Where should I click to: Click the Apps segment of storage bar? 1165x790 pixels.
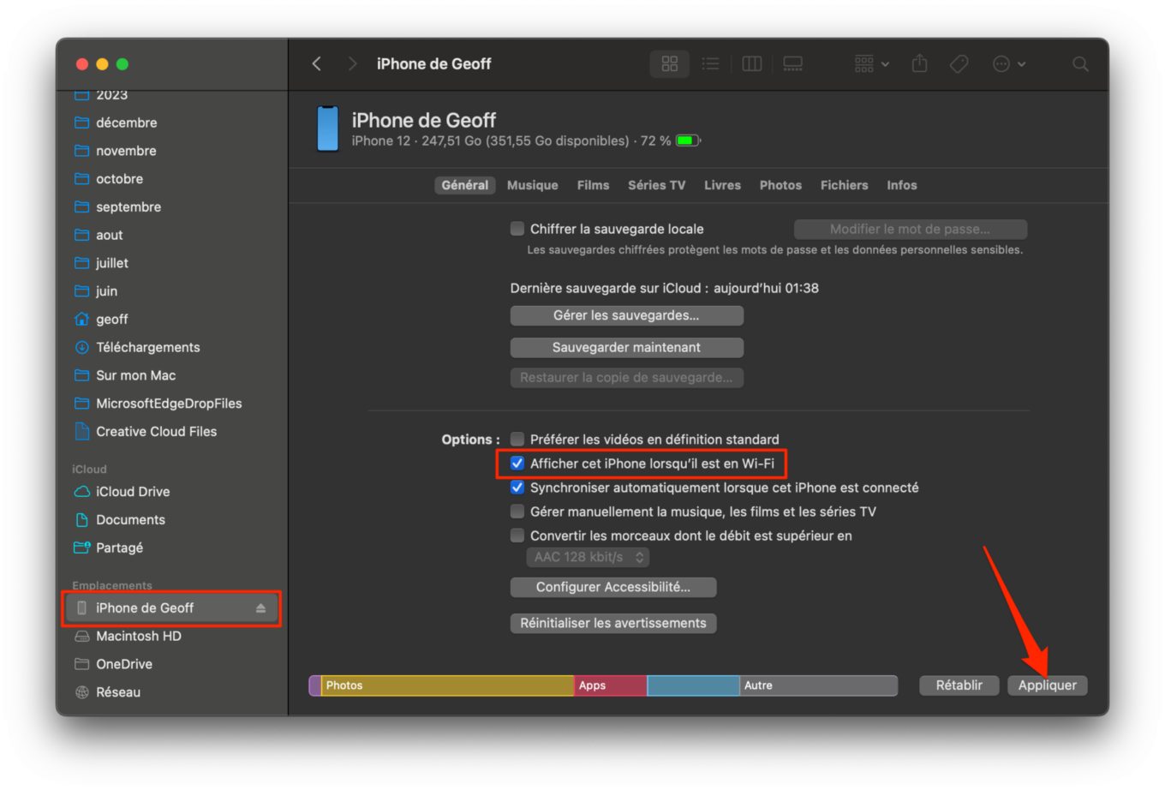pos(610,685)
